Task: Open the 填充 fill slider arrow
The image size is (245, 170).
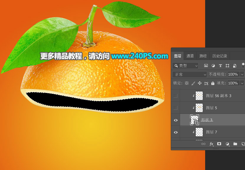Action: point(242,83)
